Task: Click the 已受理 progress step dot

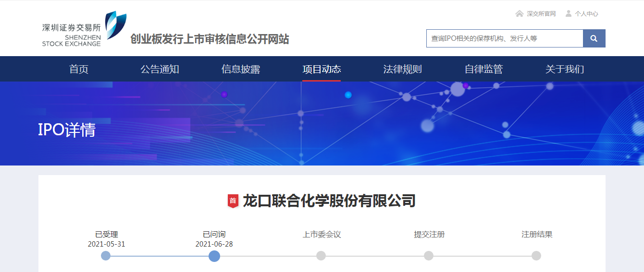Action: tap(106, 256)
